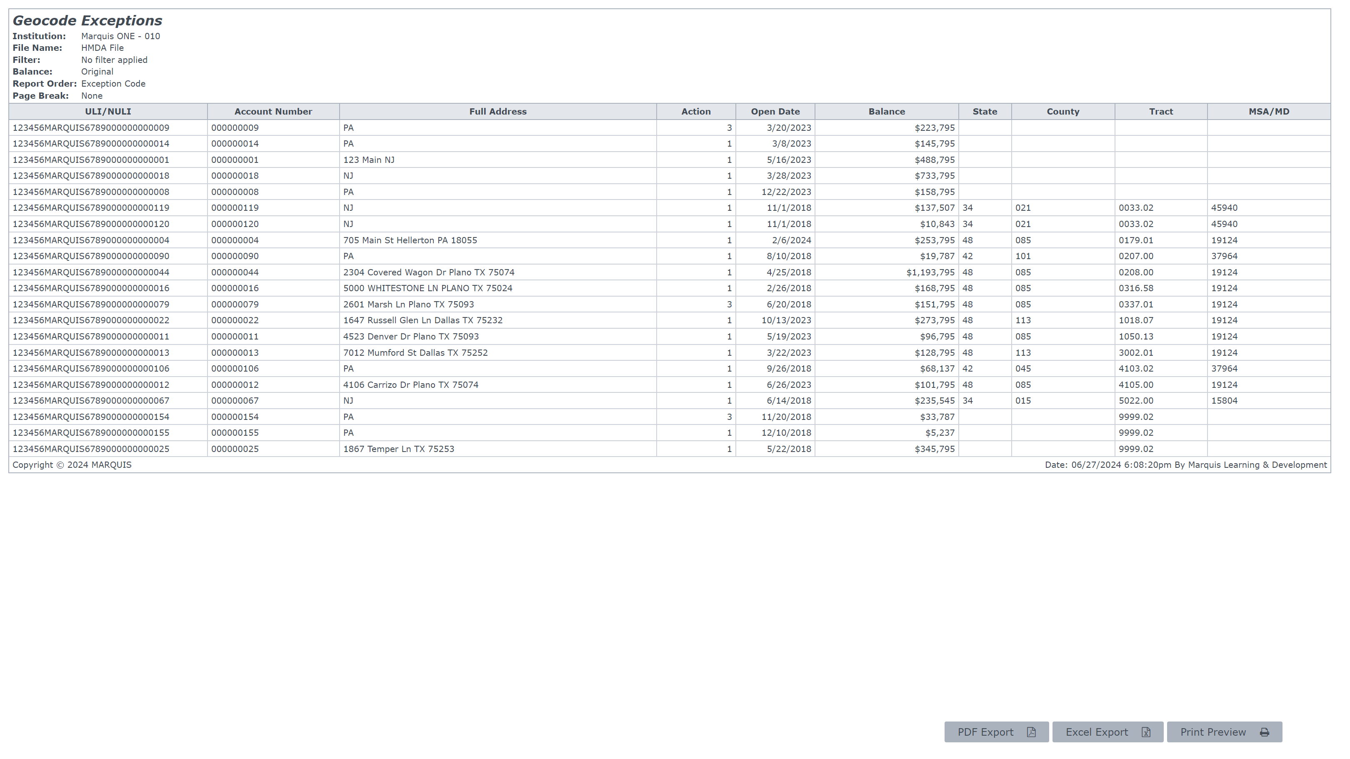Image resolution: width=1350 pixels, height=759 pixels.
Task: Click address '123 Main NJ'
Action: pos(369,160)
